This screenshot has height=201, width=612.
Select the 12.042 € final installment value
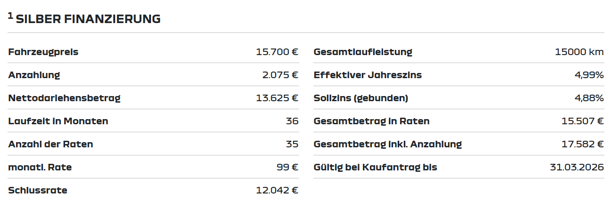(277, 190)
